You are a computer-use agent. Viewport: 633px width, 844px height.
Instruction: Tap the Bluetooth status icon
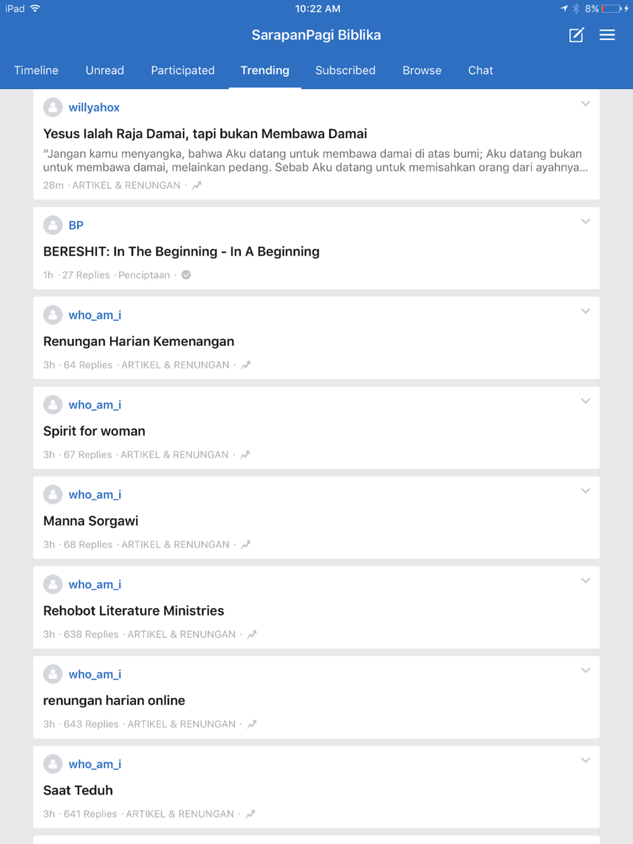tap(576, 9)
